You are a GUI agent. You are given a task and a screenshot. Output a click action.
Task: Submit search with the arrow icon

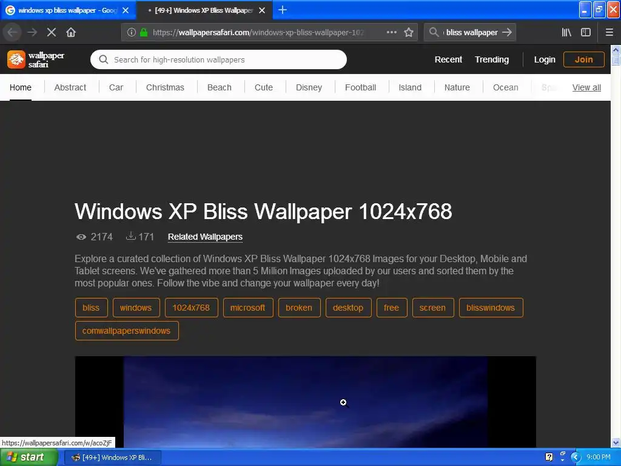(x=507, y=32)
